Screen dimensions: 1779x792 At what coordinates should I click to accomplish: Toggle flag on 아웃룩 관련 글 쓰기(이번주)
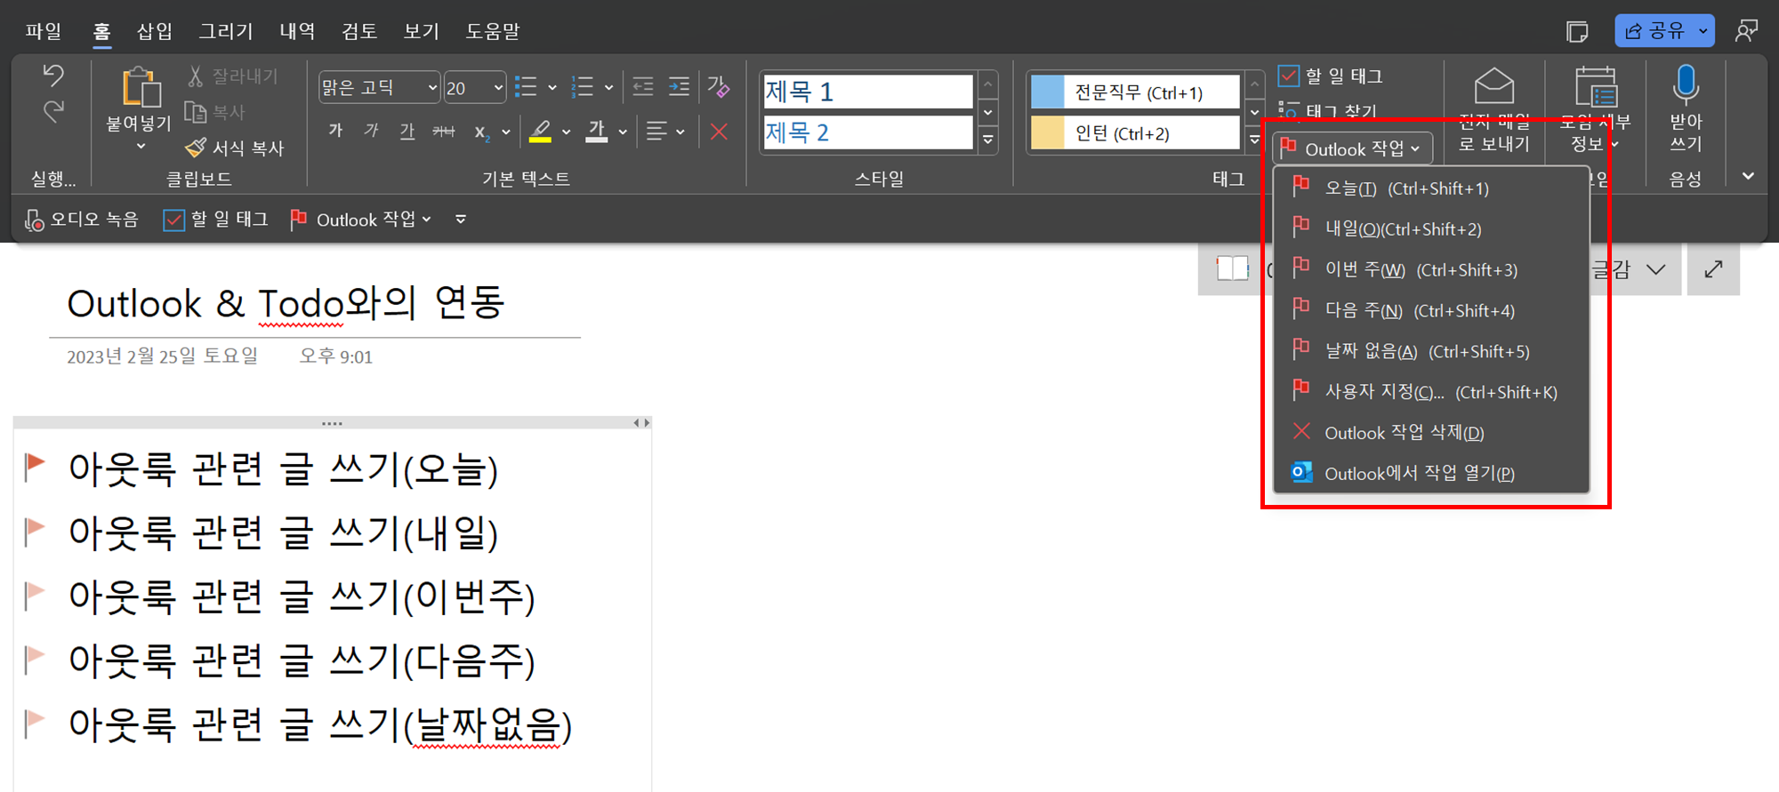point(35,596)
